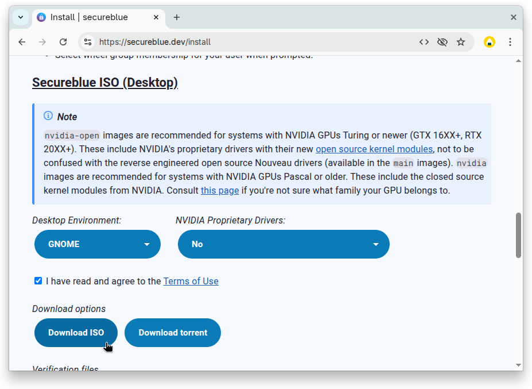532x389 pixels.
Task: Reload the secureblue install page
Action: [63, 42]
